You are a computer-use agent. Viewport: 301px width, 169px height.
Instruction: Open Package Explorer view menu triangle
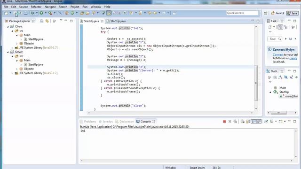tap(61, 20)
